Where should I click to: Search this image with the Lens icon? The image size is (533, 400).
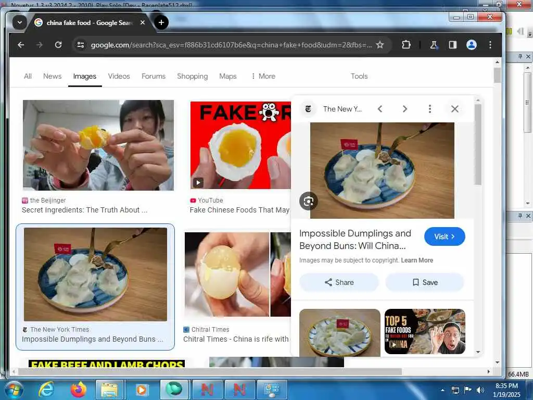pyautogui.click(x=308, y=202)
